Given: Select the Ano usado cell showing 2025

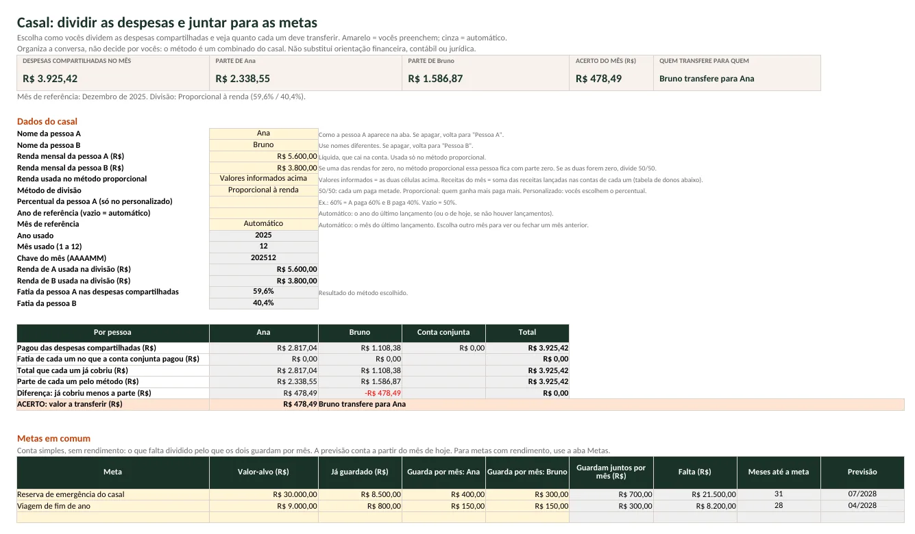Looking at the screenshot, I should 264,236.
